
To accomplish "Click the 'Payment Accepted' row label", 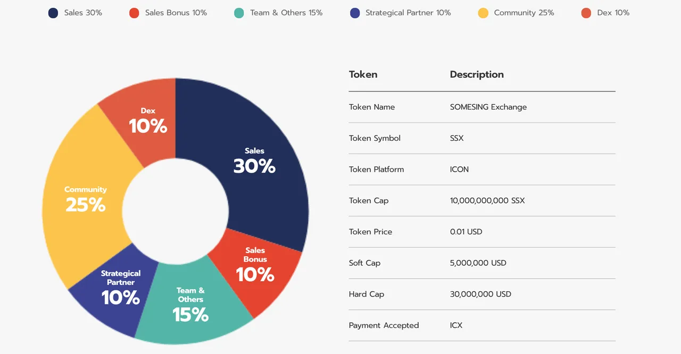I will coord(384,325).
